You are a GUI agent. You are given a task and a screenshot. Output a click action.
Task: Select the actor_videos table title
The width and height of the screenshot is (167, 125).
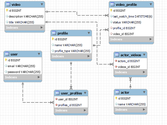point(131,55)
